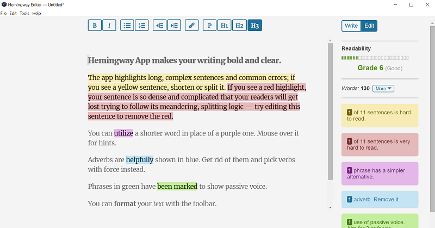This screenshot has width=435, height=228.
Task: Apply Heading 1 style
Action: (223, 26)
